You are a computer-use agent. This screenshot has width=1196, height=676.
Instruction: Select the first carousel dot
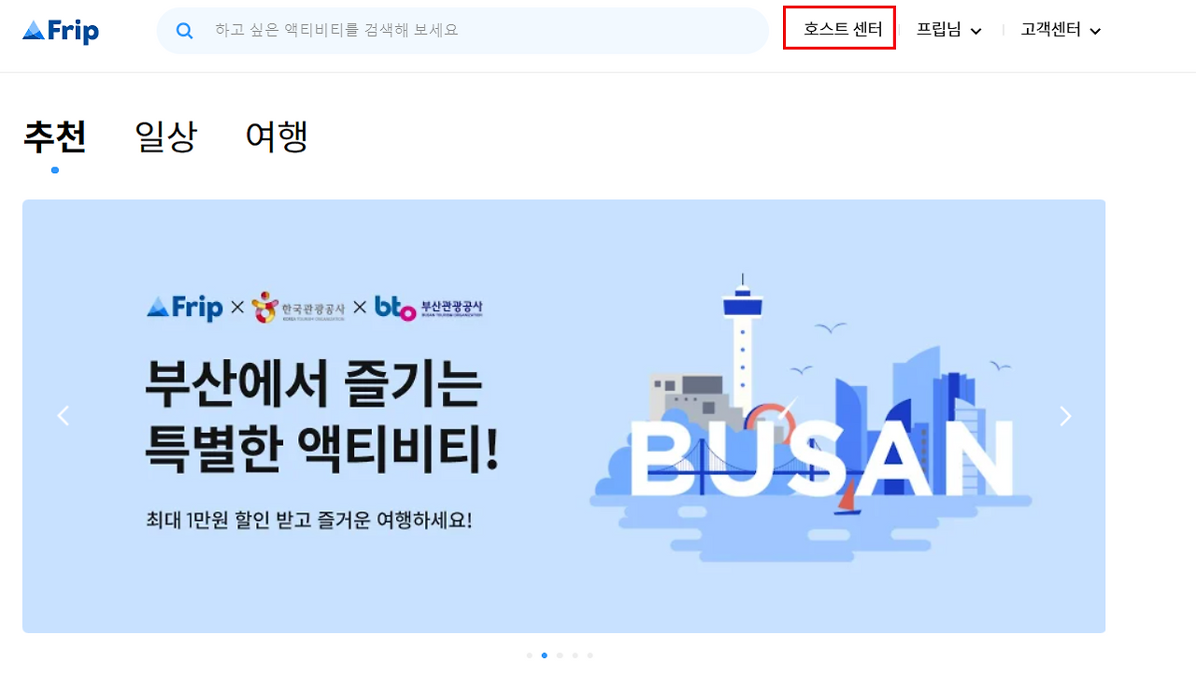click(530, 655)
